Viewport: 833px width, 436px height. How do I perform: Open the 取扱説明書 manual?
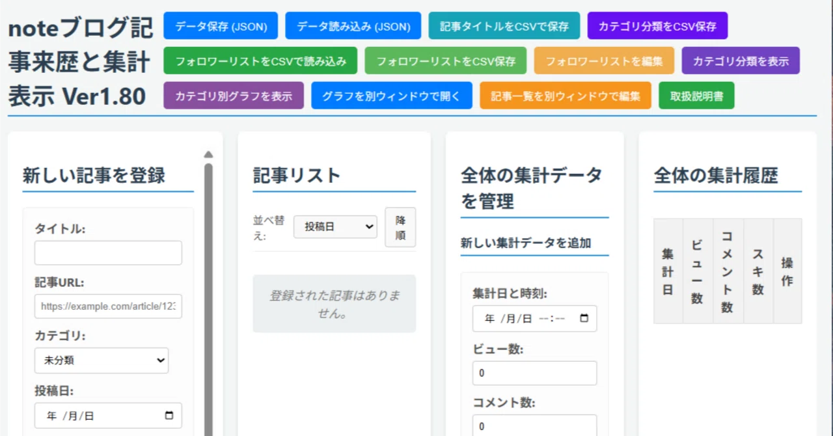[x=696, y=95]
